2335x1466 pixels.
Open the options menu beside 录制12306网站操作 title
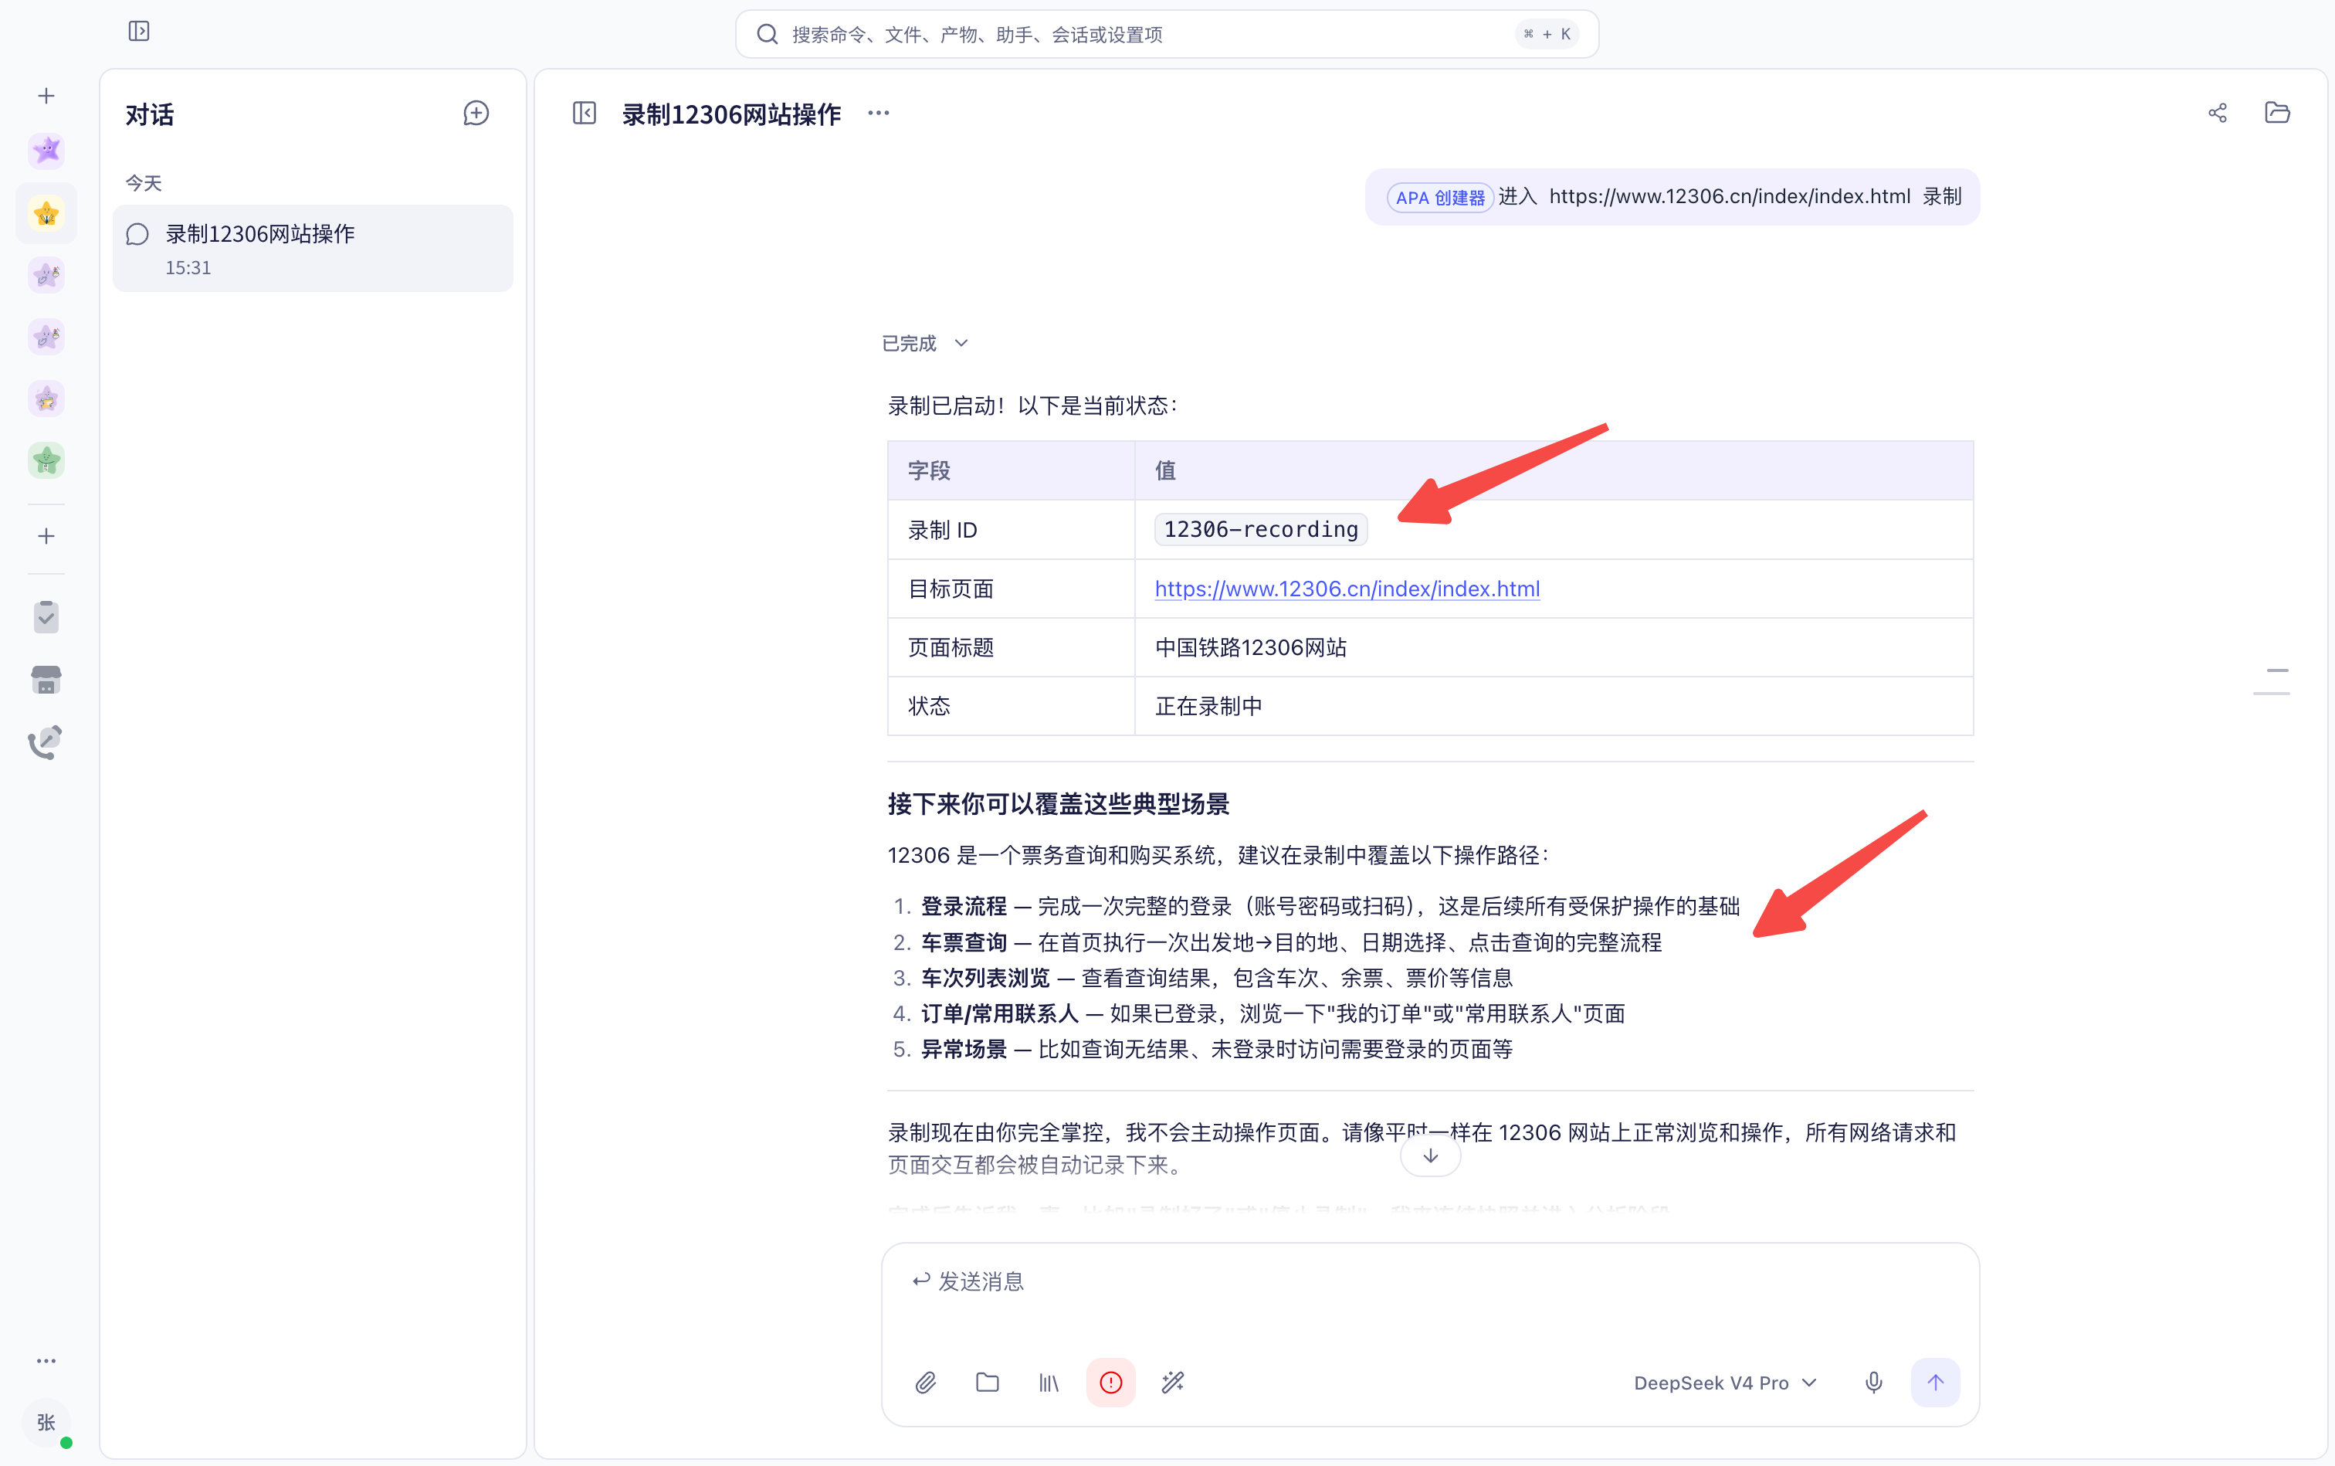pyautogui.click(x=878, y=114)
